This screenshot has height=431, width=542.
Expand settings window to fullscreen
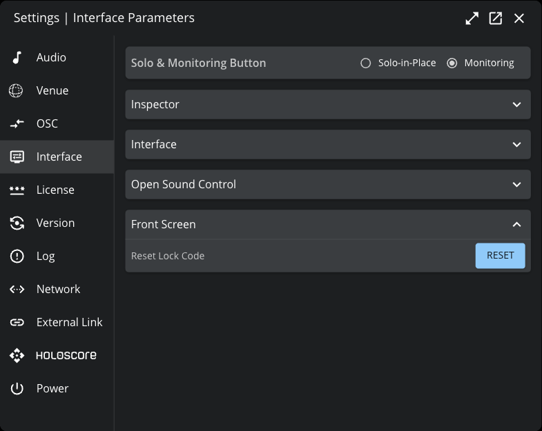(x=472, y=19)
